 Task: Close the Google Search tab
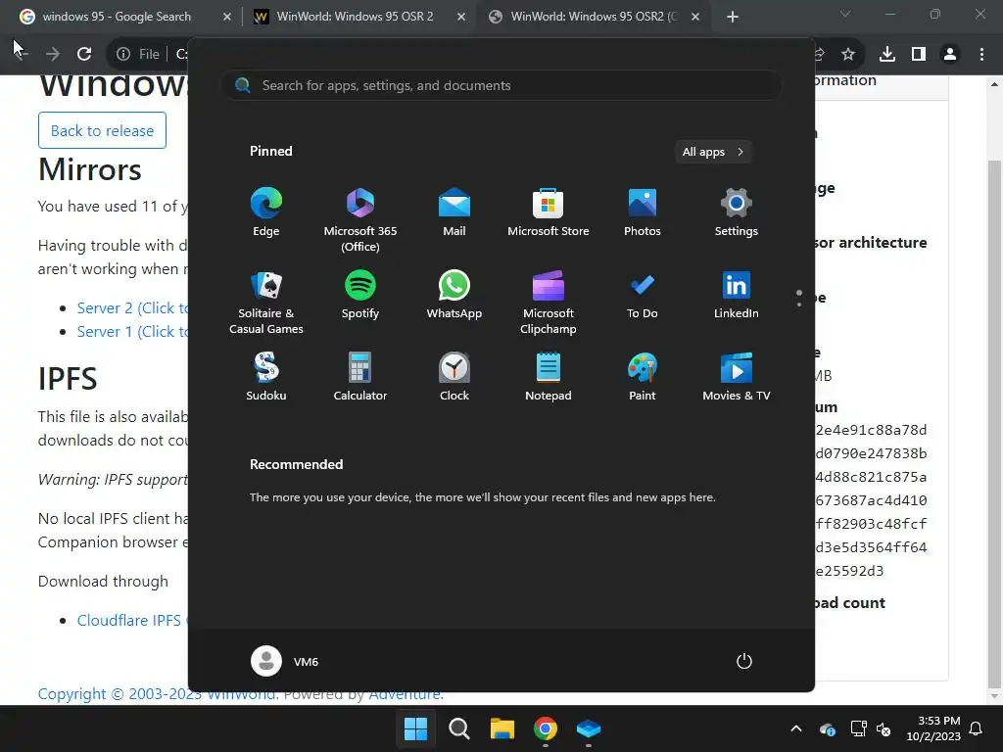(x=226, y=18)
